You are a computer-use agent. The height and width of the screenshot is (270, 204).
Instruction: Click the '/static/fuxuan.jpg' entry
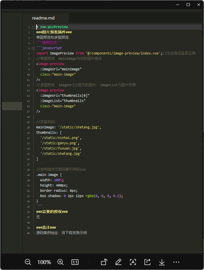pos(61,148)
